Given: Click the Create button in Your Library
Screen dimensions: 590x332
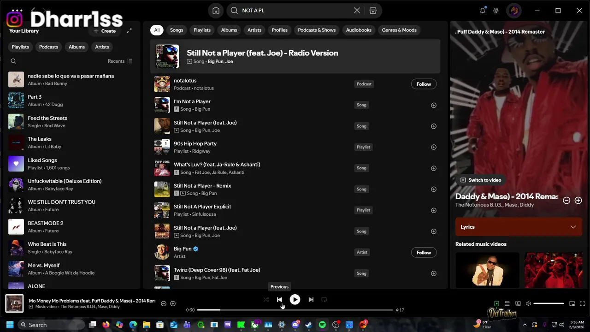Looking at the screenshot, I should [105, 31].
